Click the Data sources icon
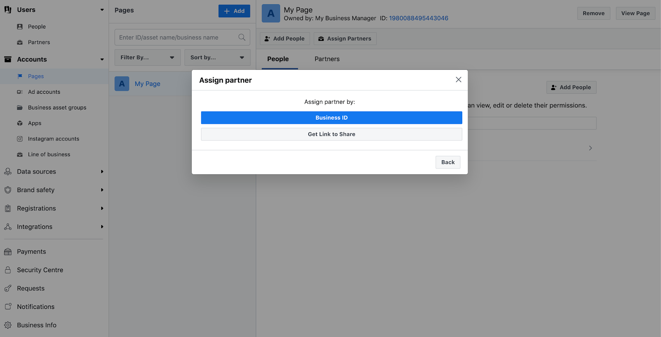 point(8,171)
